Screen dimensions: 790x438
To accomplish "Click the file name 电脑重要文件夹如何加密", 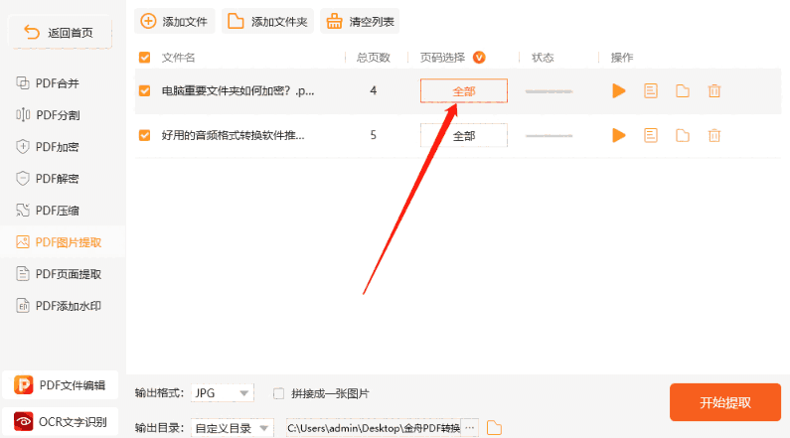I will (x=237, y=91).
